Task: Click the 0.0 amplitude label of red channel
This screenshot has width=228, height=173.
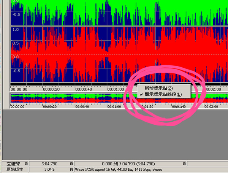Action: (x=16, y=57)
